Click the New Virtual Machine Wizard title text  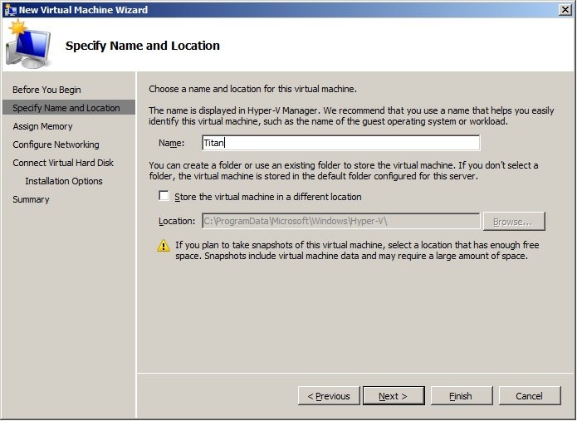coord(83,10)
